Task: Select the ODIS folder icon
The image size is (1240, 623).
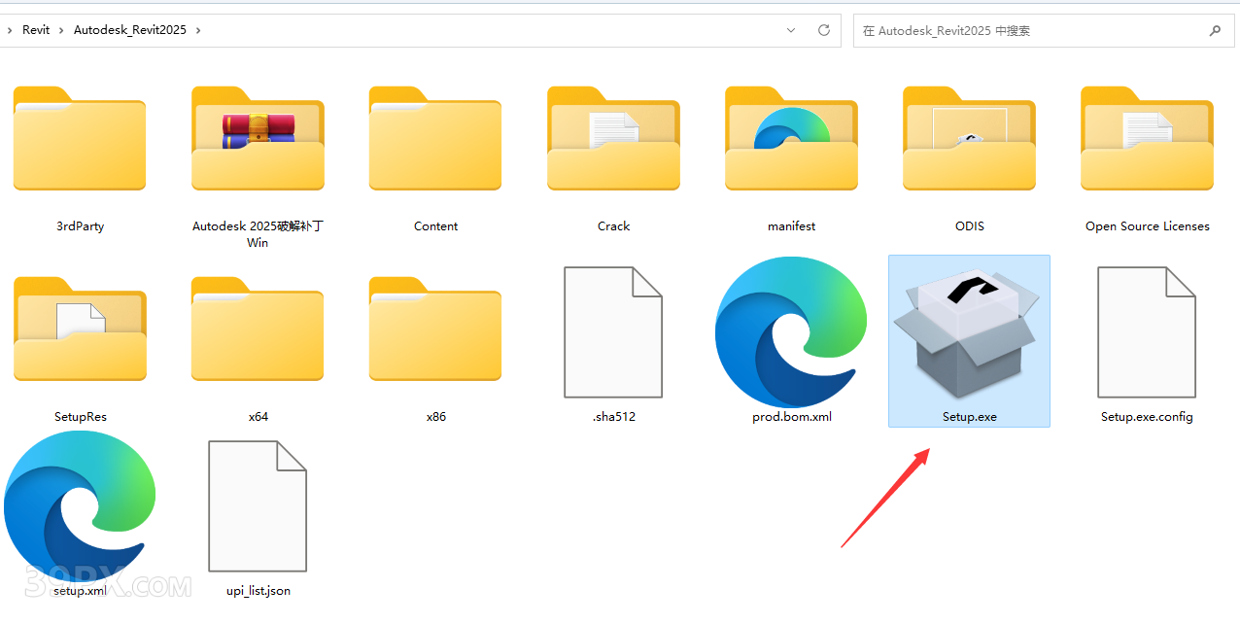Action: [969, 139]
